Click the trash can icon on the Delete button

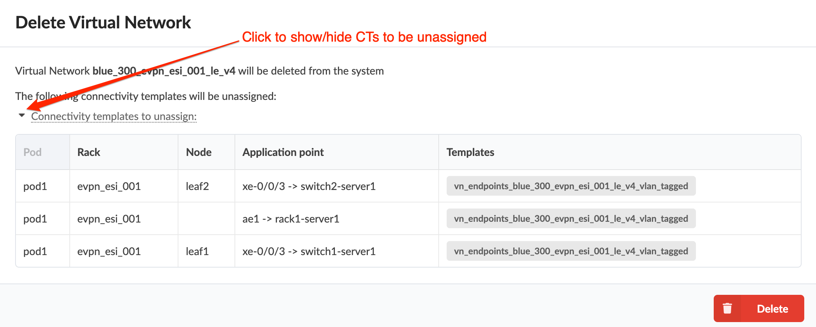[727, 308]
